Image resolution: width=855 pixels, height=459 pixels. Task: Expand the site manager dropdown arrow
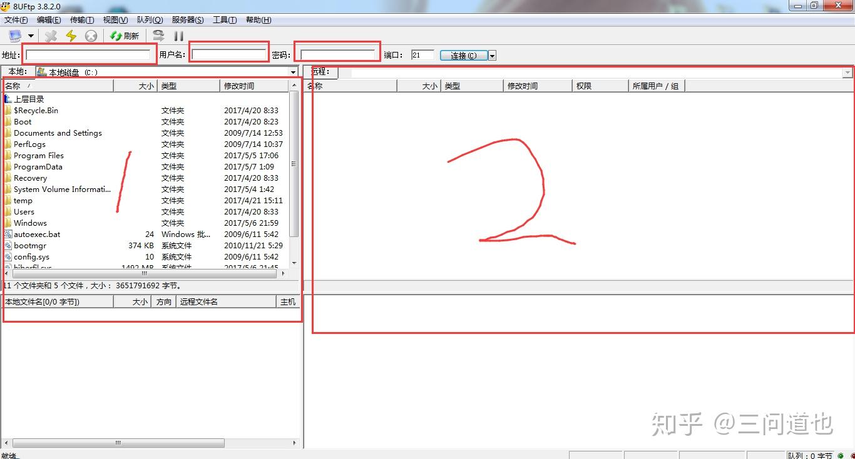point(31,36)
